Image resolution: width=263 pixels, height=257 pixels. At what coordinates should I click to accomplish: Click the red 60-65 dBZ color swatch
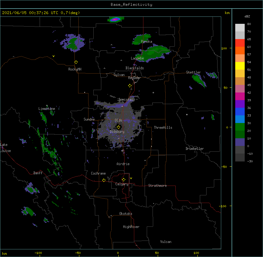240,43
